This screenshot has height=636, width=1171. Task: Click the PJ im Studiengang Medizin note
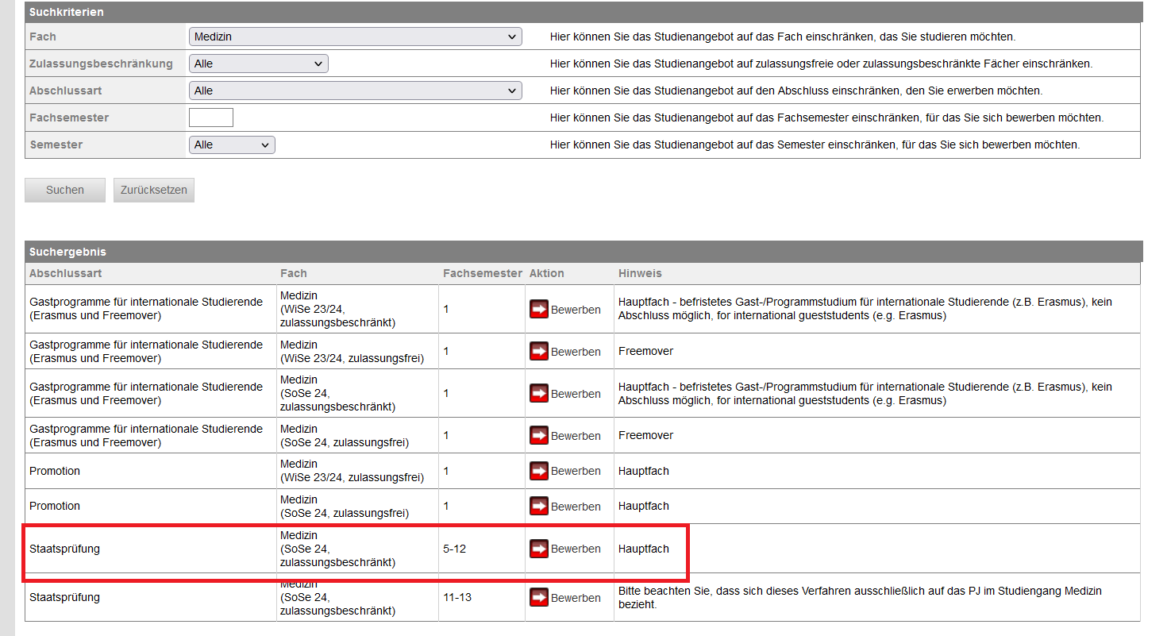(x=860, y=598)
